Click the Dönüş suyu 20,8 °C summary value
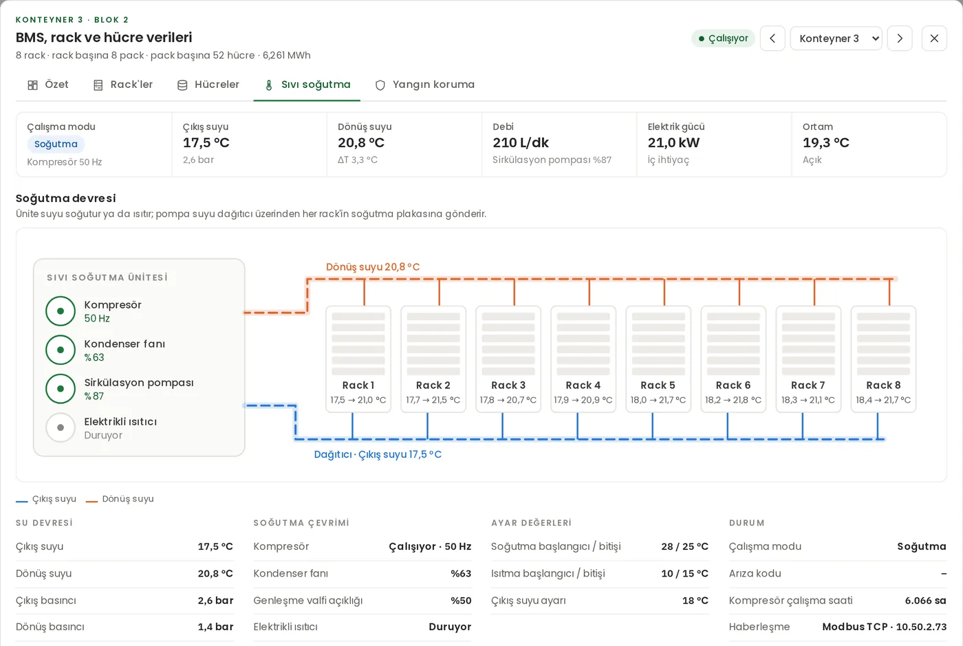 click(x=361, y=143)
